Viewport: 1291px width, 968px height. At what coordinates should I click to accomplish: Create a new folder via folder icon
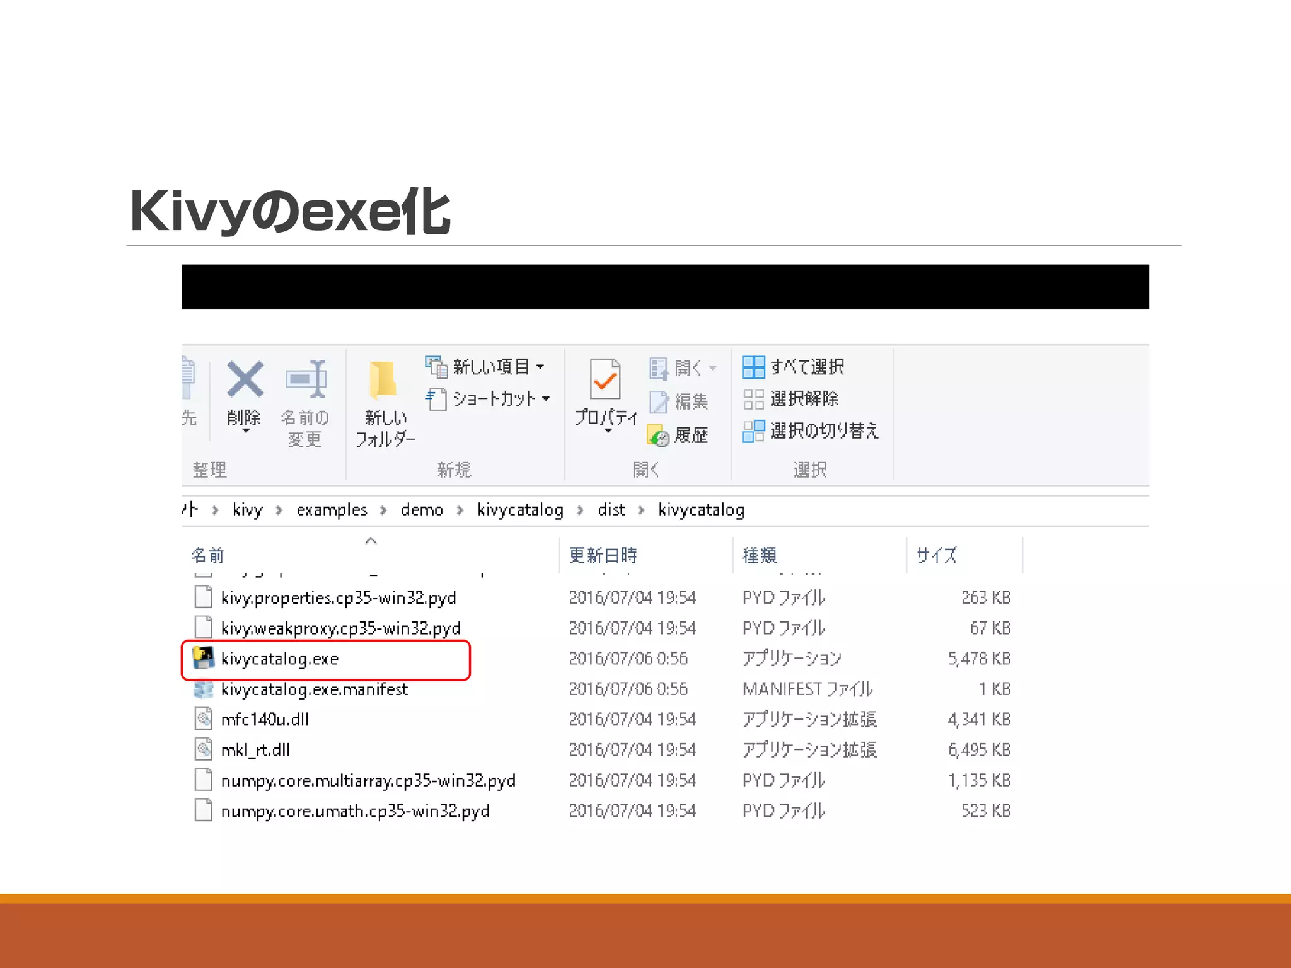(x=383, y=381)
